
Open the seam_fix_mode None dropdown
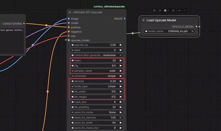point(96,112)
